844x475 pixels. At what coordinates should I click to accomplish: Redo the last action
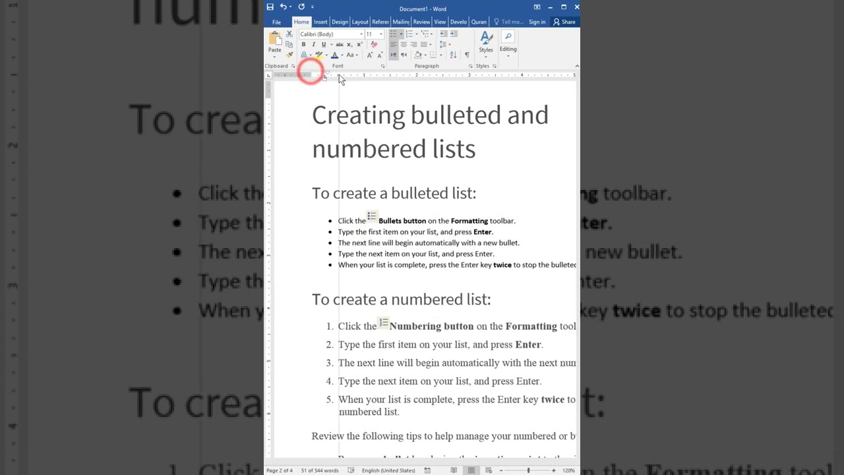pyautogui.click(x=301, y=7)
